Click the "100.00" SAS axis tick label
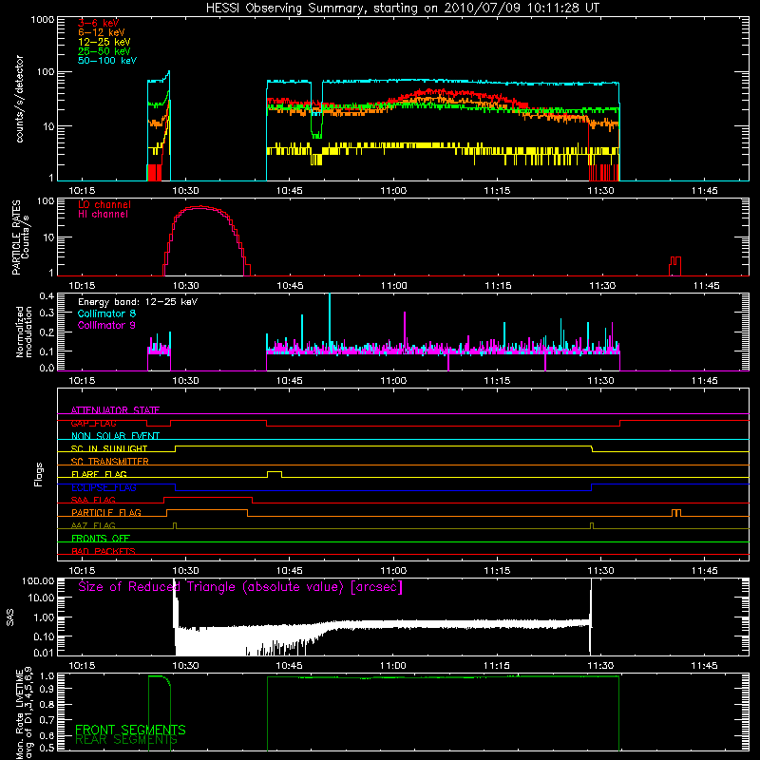 [38, 581]
